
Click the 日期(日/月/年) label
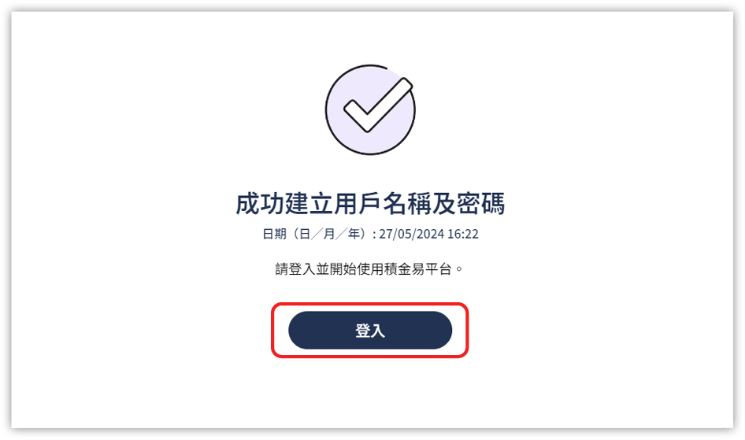(x=316, y=234)
